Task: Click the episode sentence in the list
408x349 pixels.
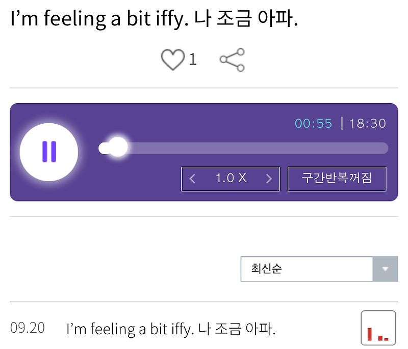Action: [x=171, y=329]
